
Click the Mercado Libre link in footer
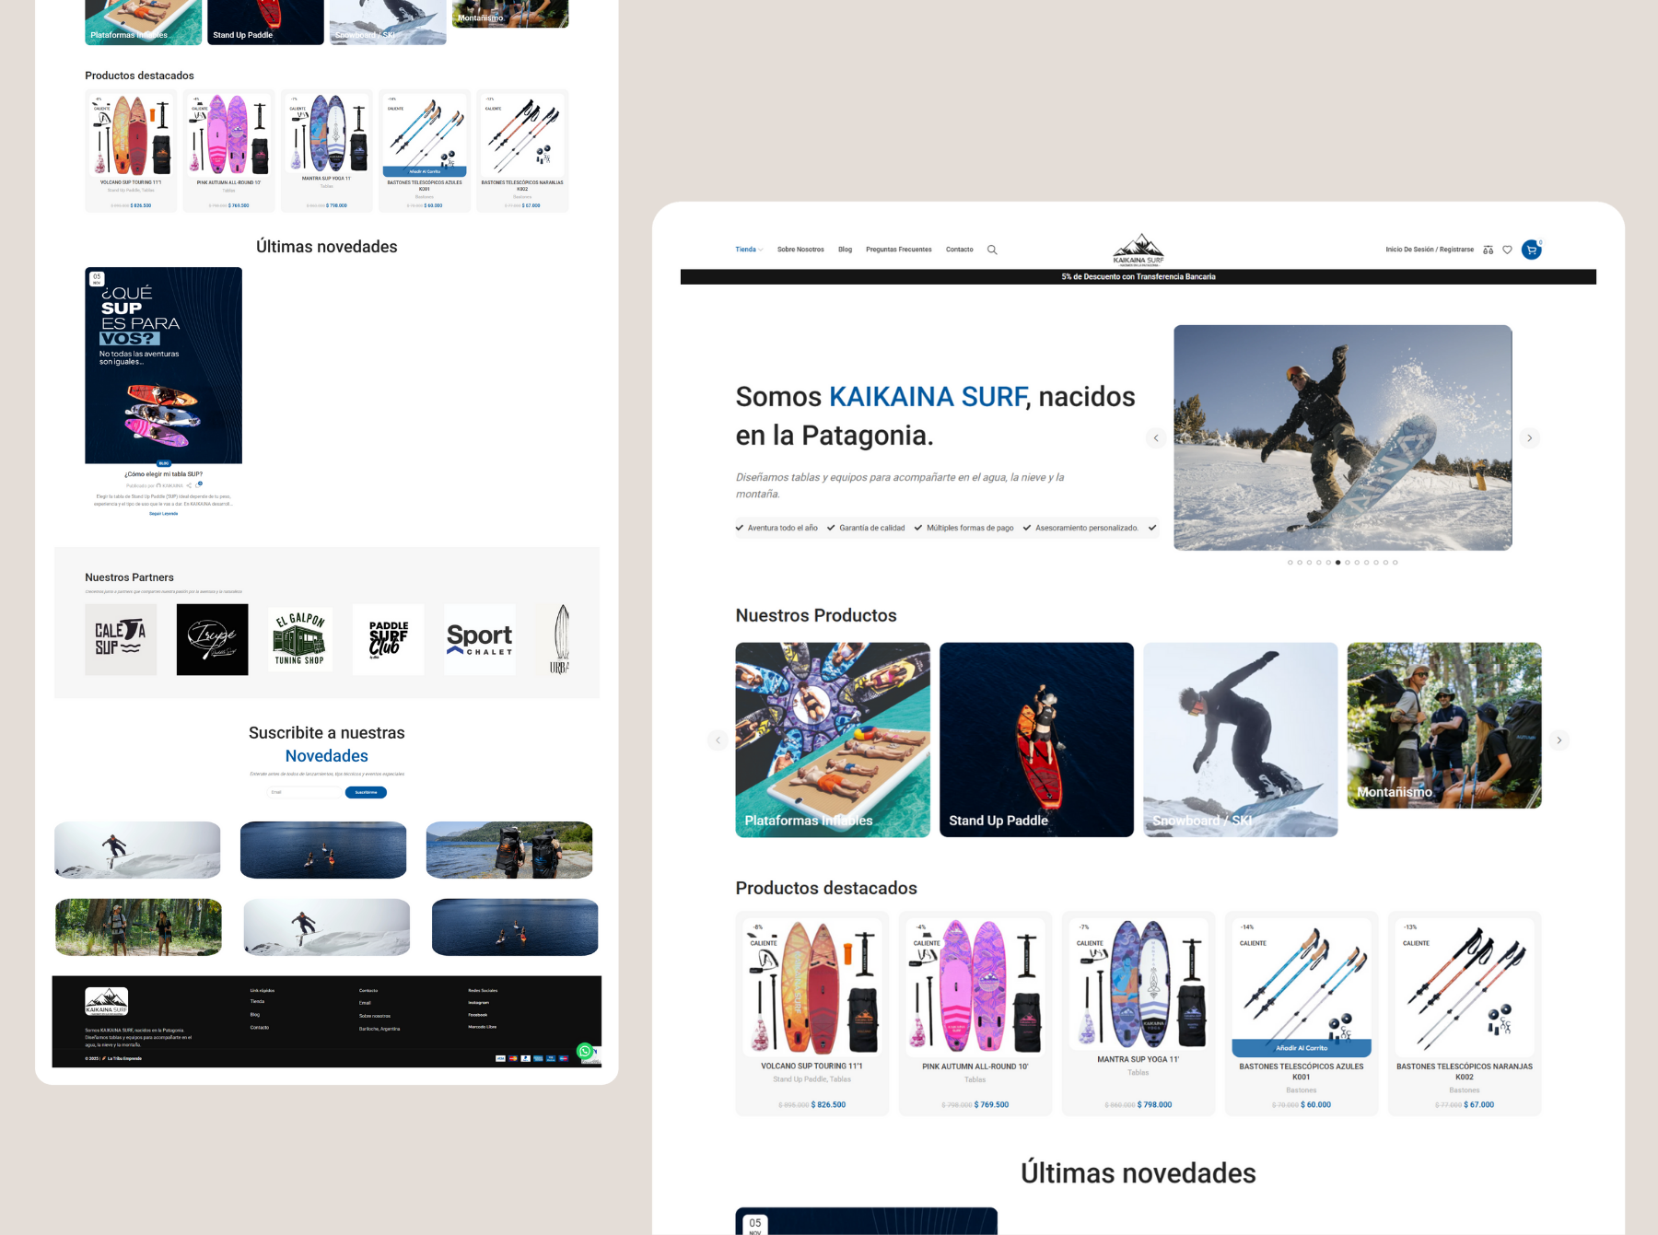483,1027
